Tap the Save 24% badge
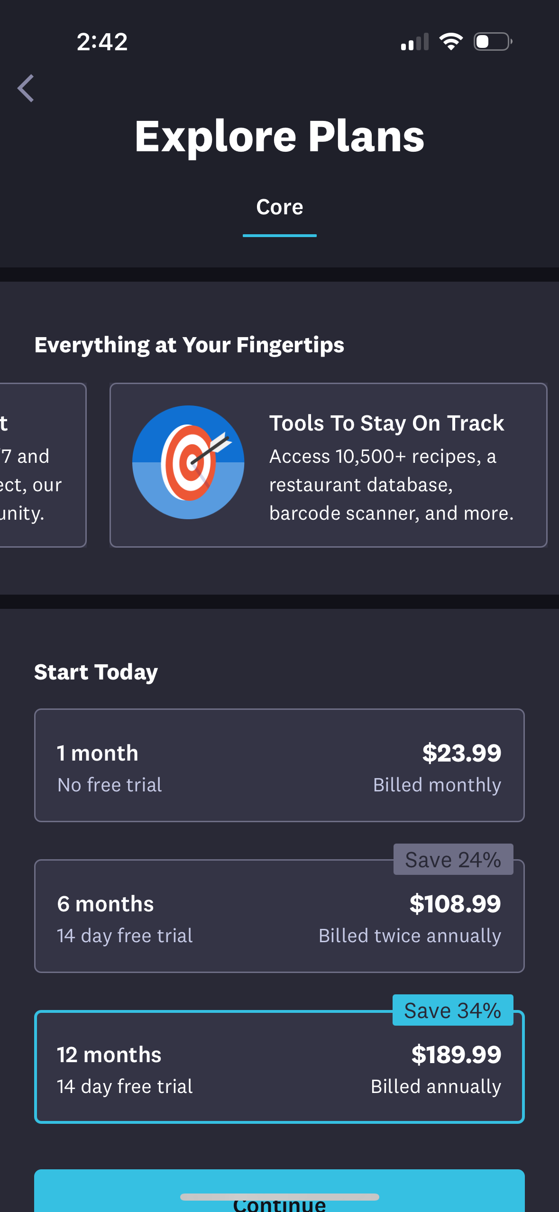This screenshot has width=559, height=1212. [453, 859]
